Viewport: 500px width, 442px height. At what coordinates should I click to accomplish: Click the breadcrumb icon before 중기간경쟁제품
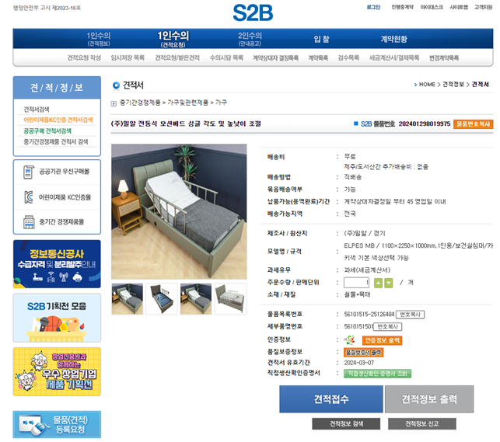coord(114,103)
